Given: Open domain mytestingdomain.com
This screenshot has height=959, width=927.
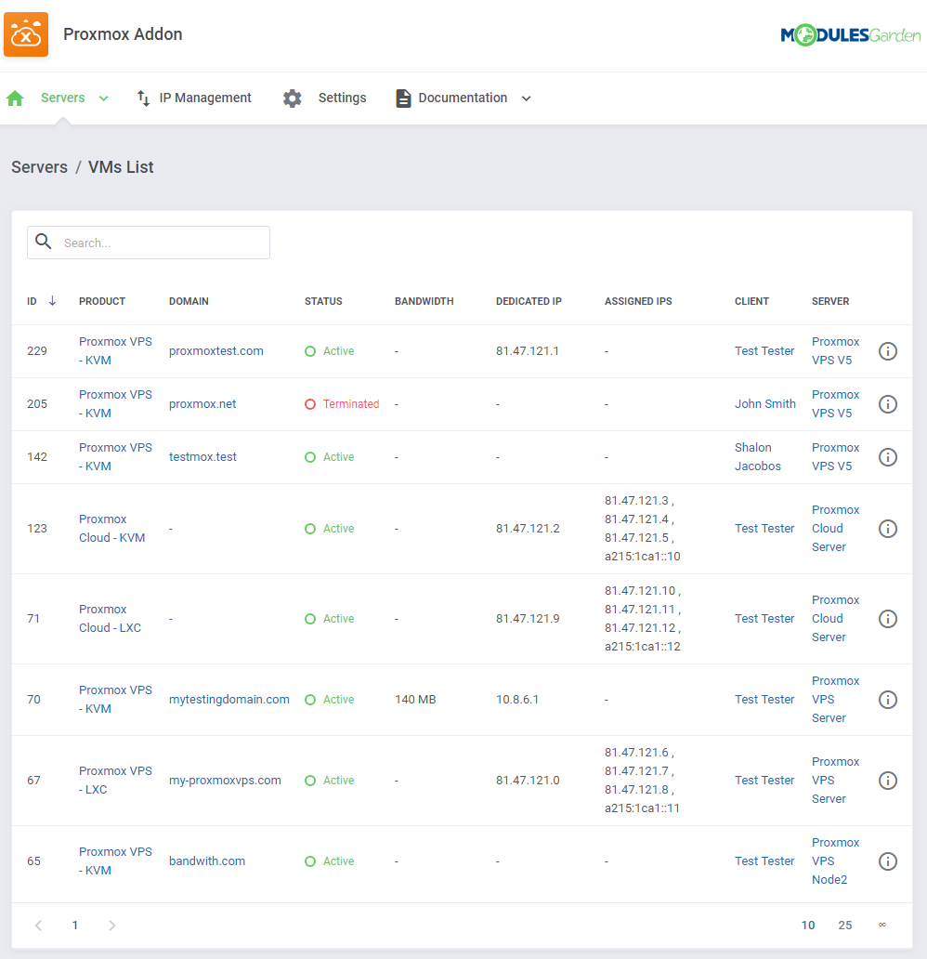Looking at the screenshot, I should [x=229, y=699].
